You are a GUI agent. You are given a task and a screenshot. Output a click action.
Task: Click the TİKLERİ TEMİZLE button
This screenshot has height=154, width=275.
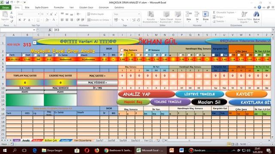pos(170,102)
